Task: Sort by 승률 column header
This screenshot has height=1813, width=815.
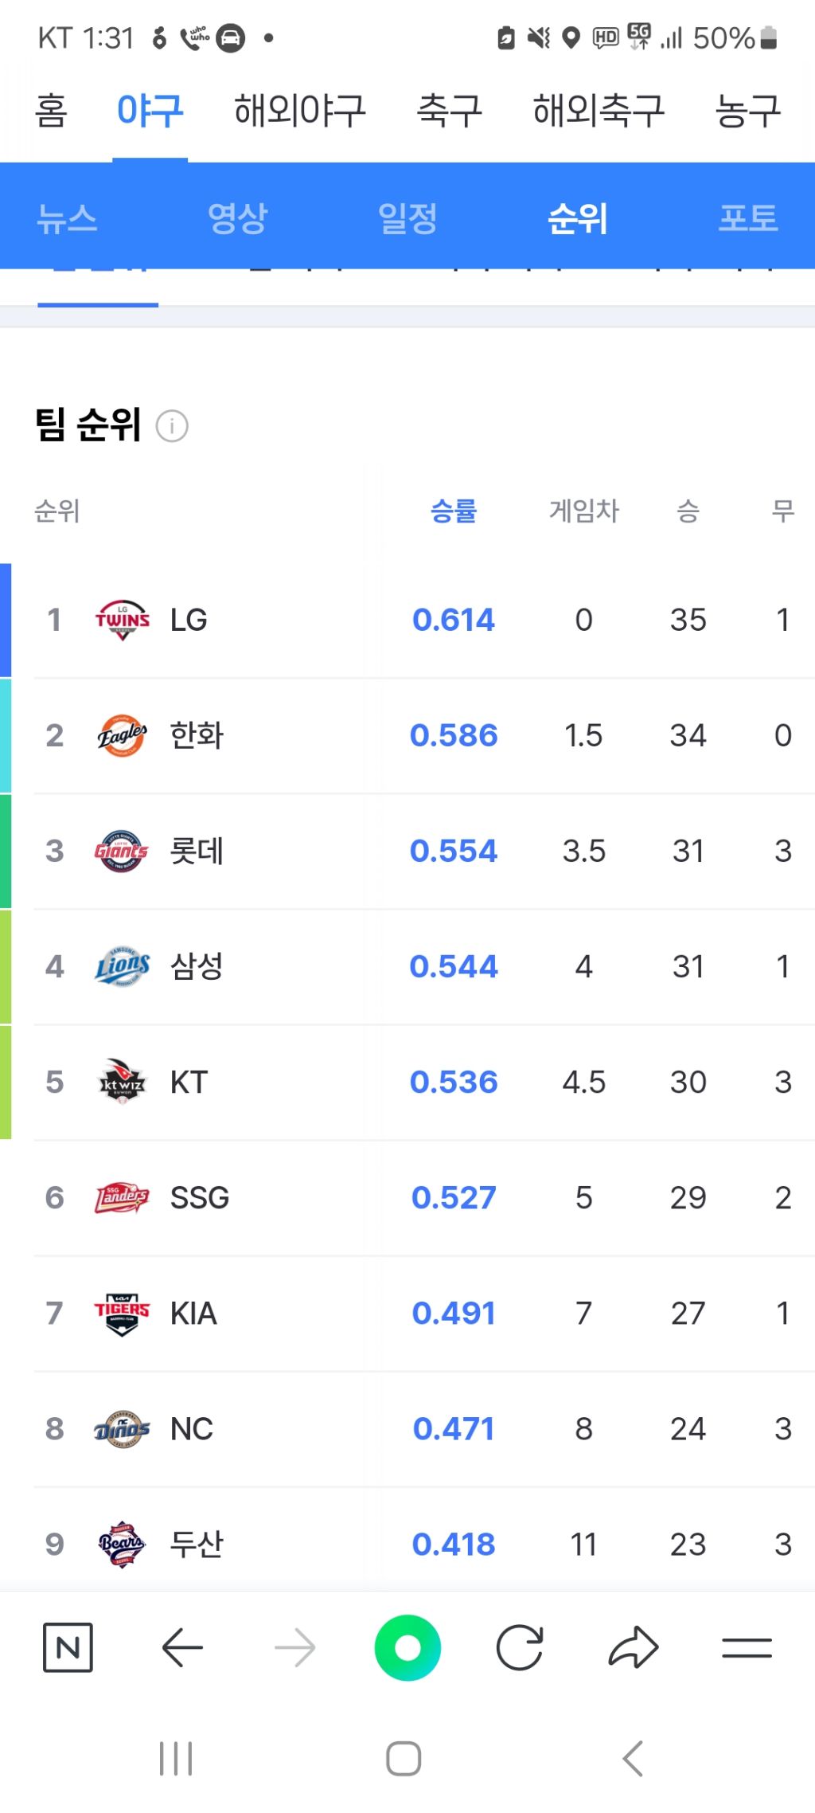Action: [453, 511]
